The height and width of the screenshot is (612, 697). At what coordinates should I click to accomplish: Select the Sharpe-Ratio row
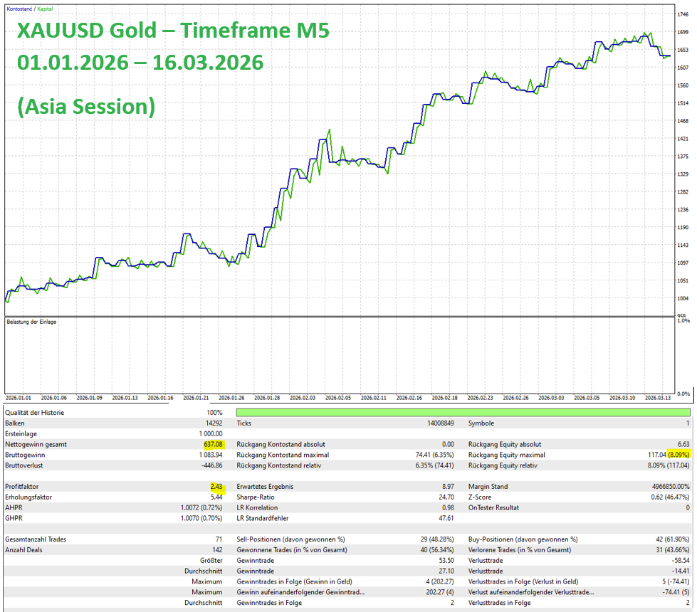tap(345, 497)
